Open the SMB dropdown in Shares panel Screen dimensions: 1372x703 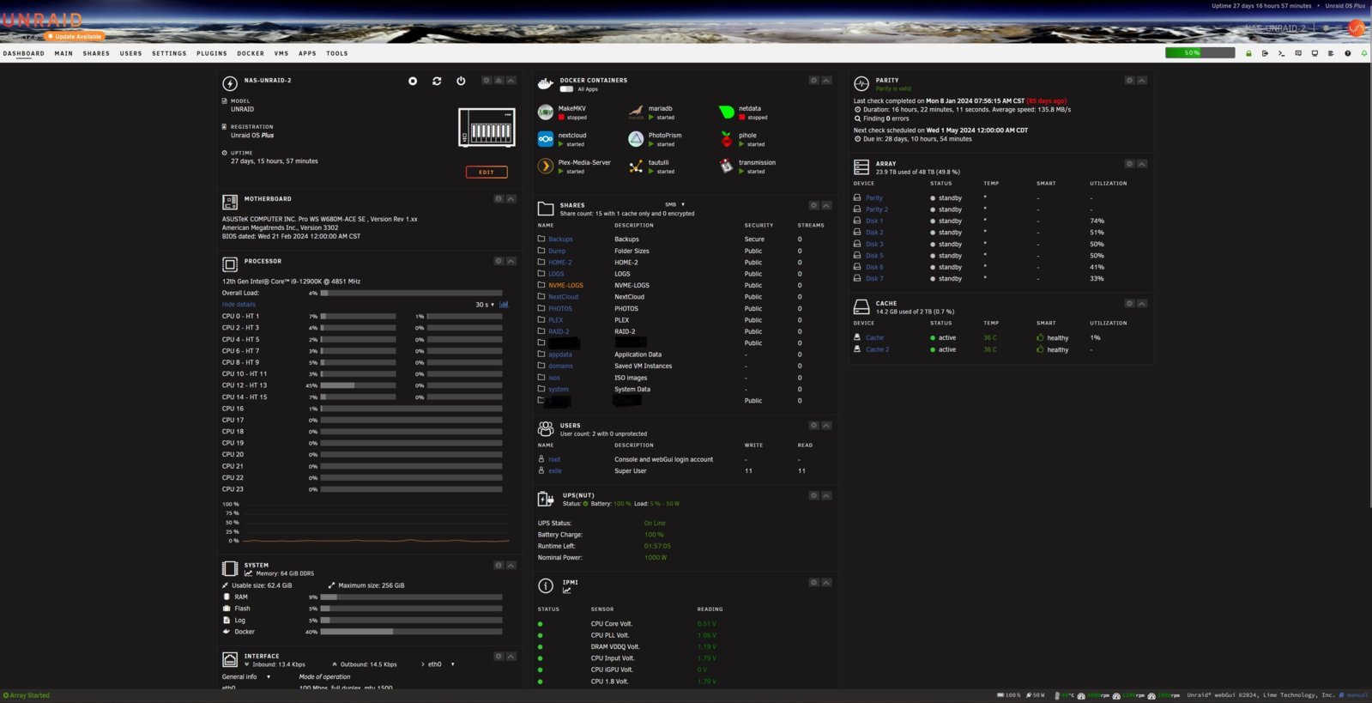pyautogui.click(x=674, y=205)
